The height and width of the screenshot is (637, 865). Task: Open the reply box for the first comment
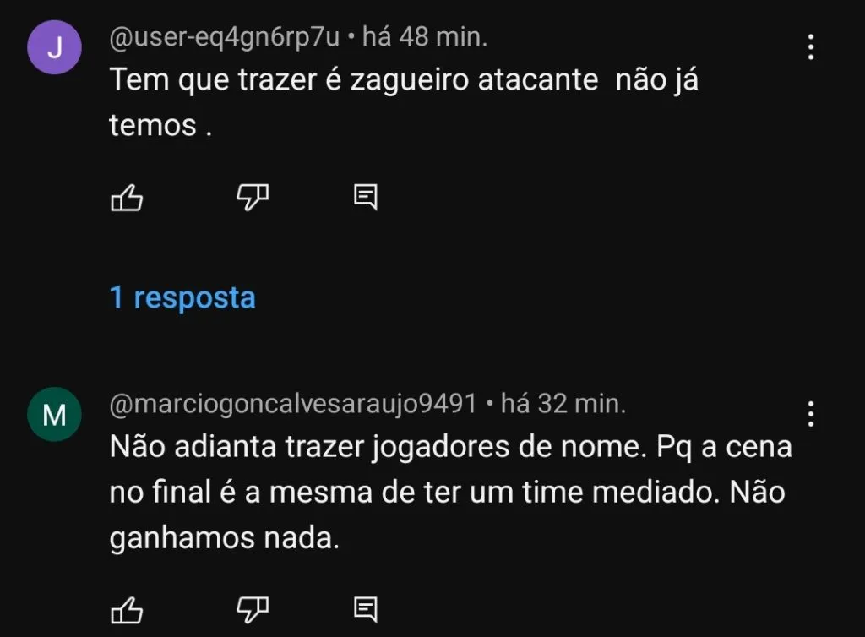point(365,197)
